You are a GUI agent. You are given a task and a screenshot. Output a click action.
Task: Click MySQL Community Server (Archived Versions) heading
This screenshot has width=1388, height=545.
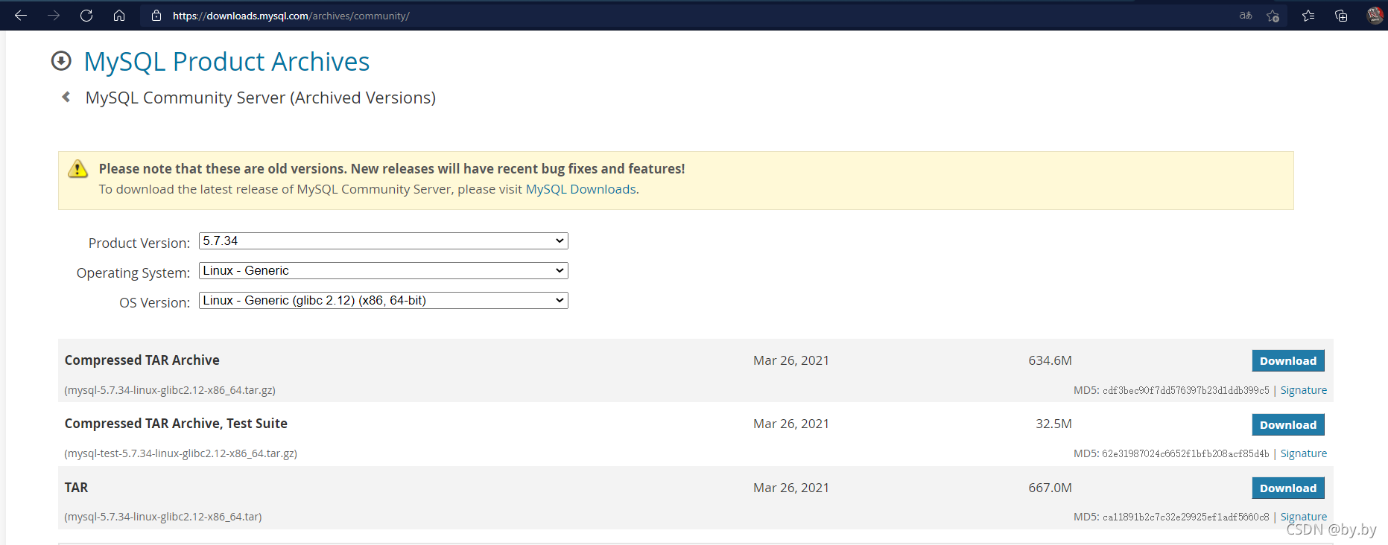point(261,98)
